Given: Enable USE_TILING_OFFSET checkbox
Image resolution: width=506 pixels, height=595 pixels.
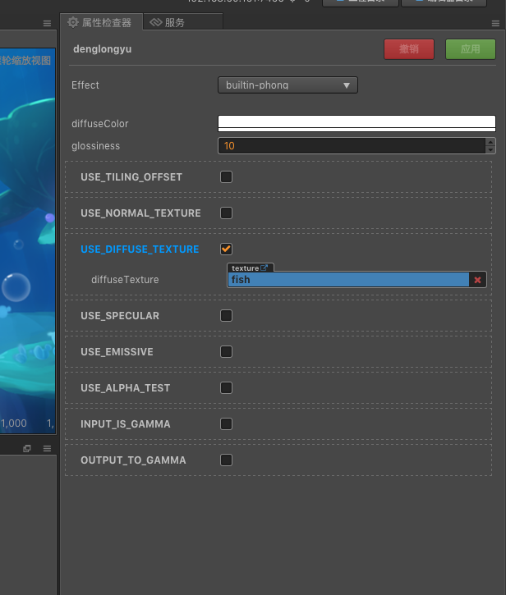Looking at the screenshot, I should (226, 176).
